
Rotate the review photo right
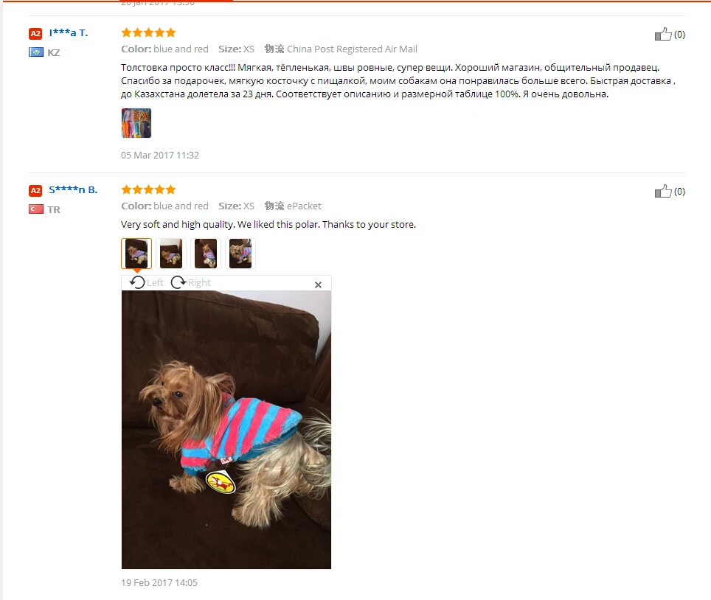pos(179,282)
